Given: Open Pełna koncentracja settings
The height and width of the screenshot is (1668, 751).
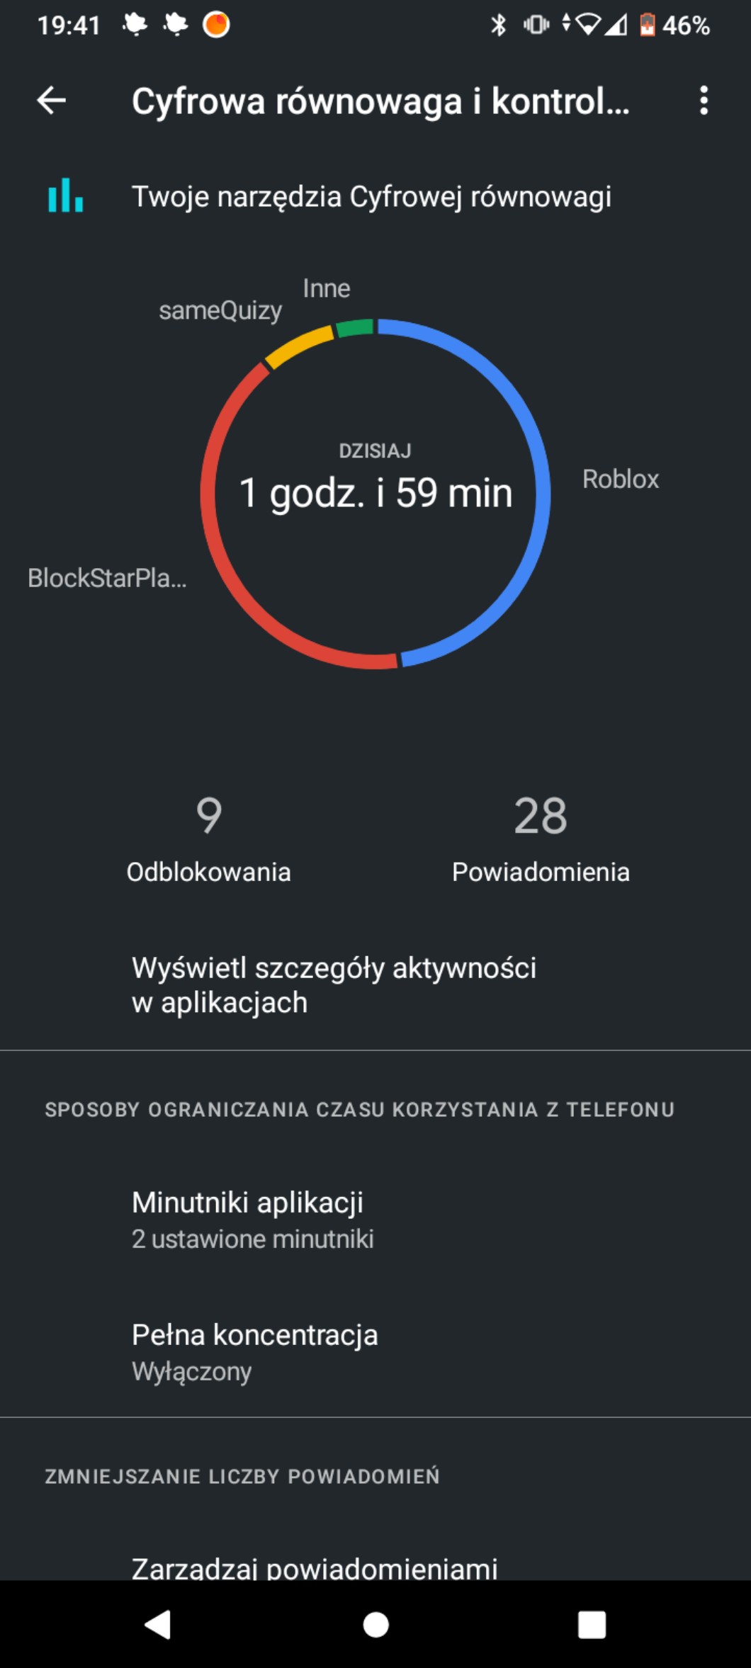Looking at the screenshot, I should pos(254,1351).
